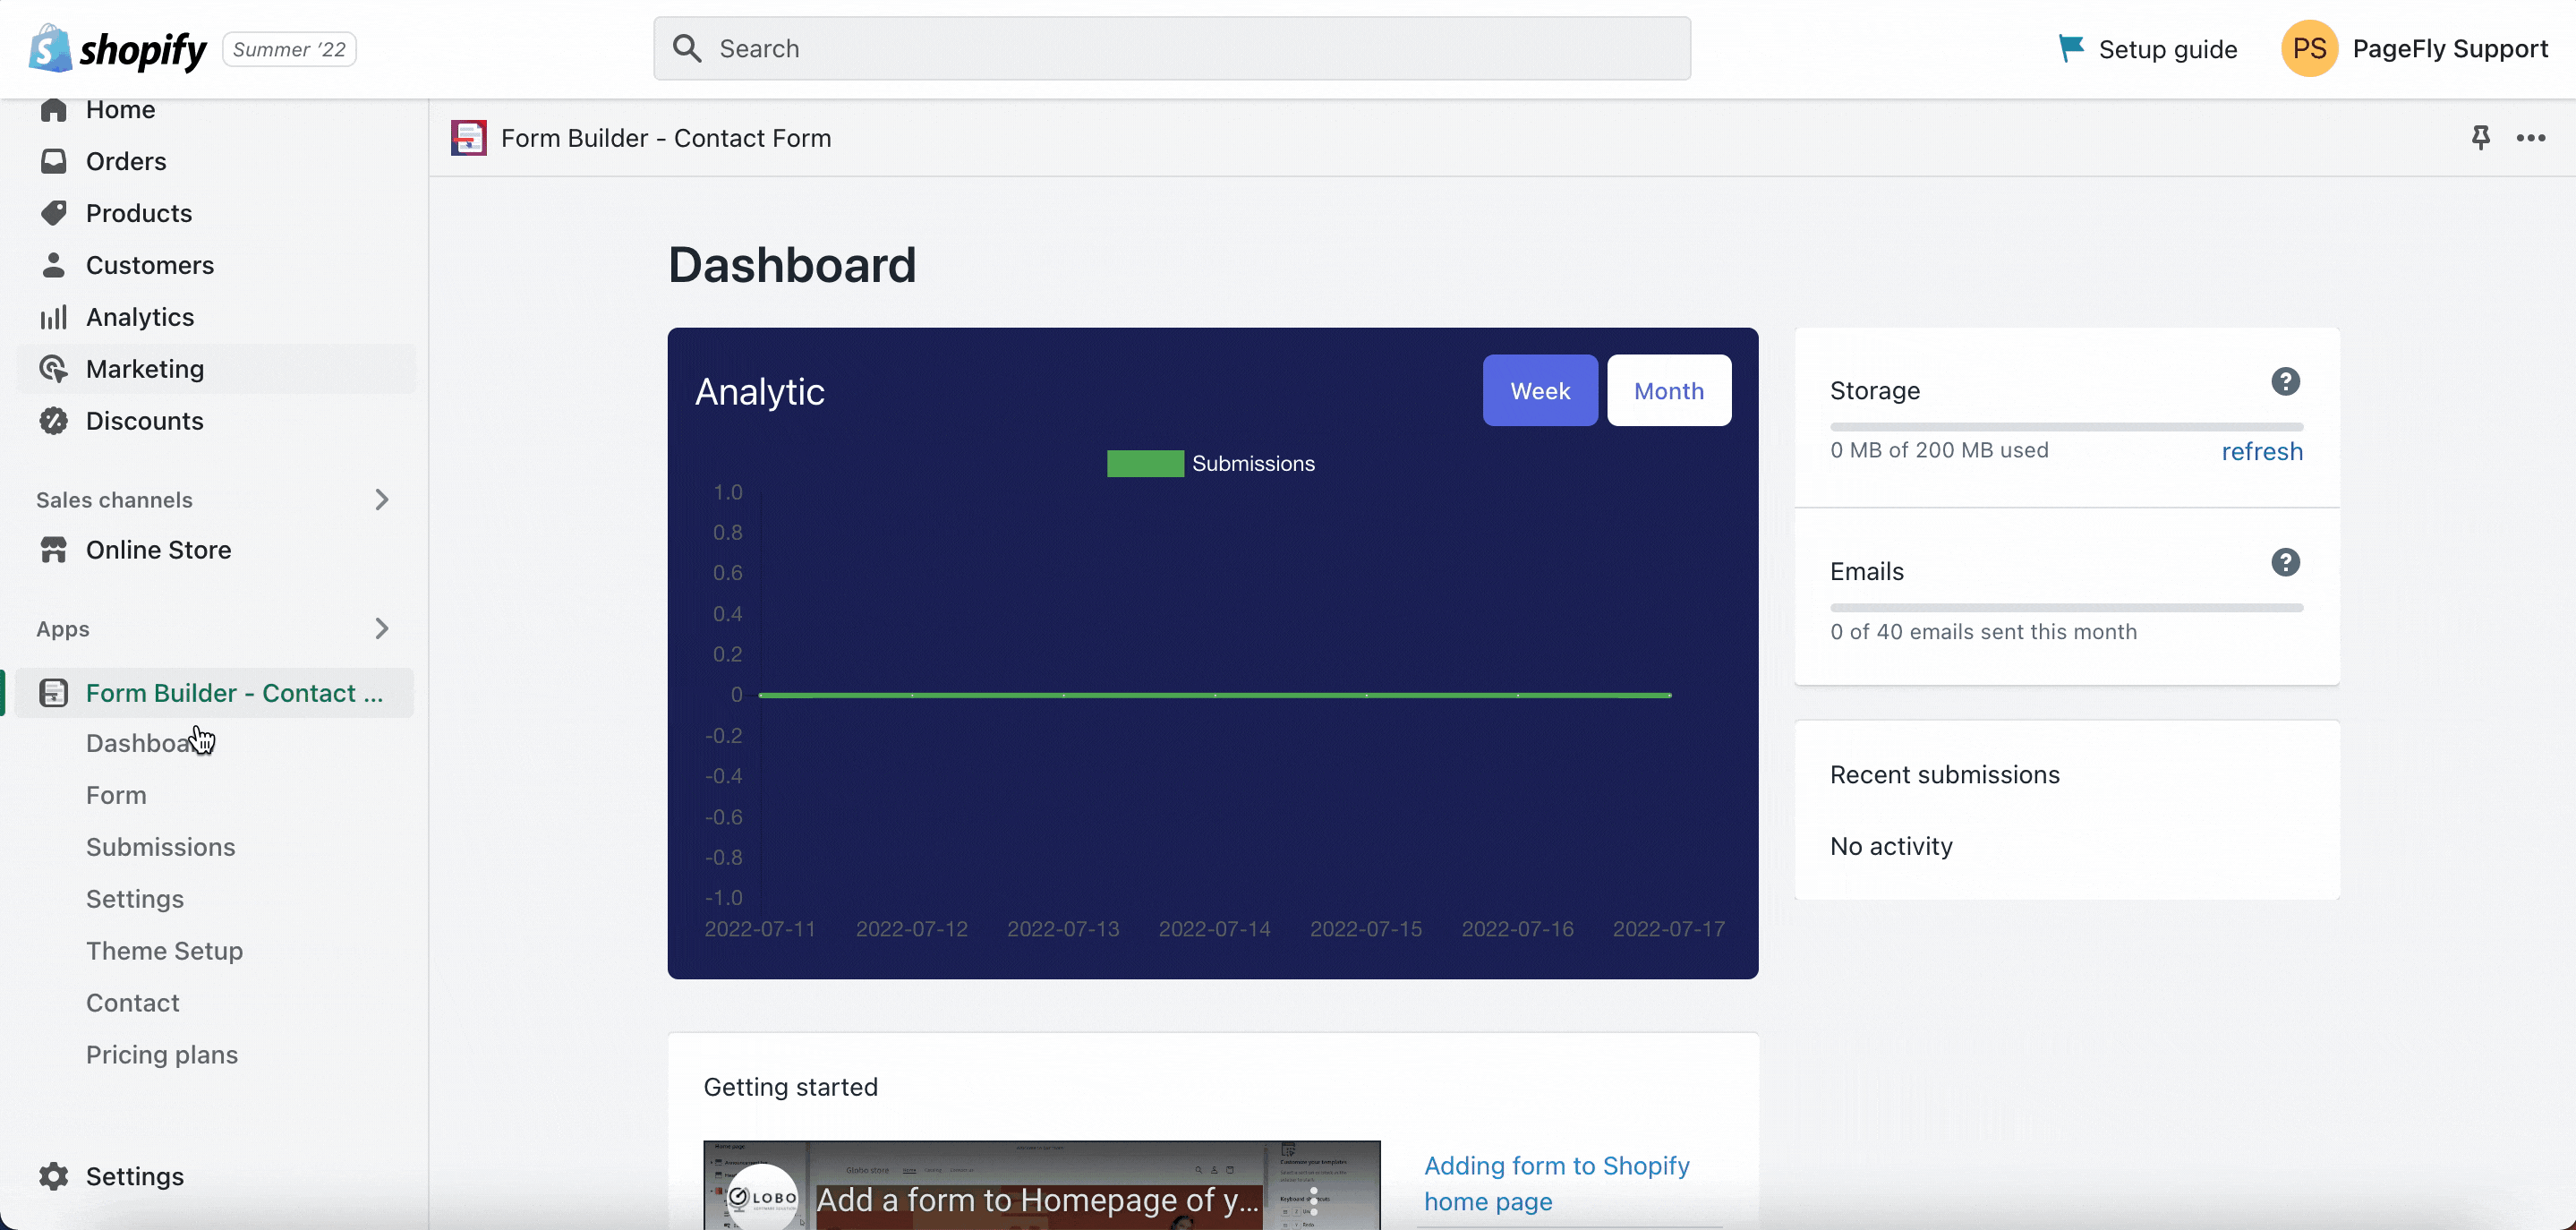The width and height of the screenshot is (2576, 1230).
Task: Go to Orders in sidebar
Action: tap(126, 161)
